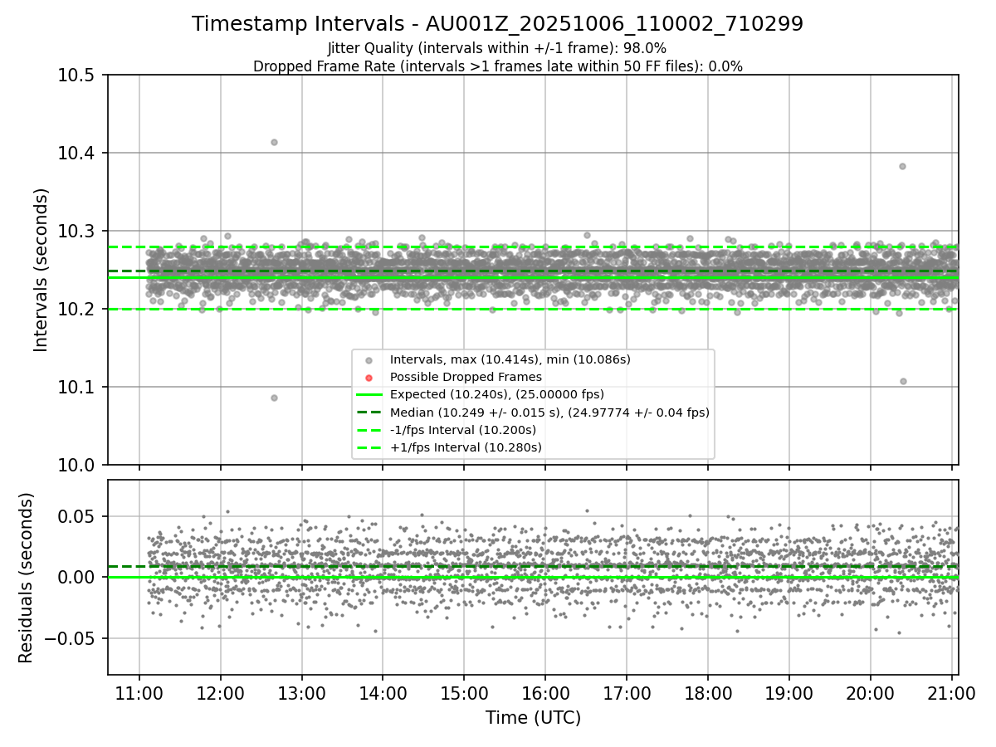Click the 'Residuals (seconds)' y-axis label
996x747 pixels.
click(27, 578)
